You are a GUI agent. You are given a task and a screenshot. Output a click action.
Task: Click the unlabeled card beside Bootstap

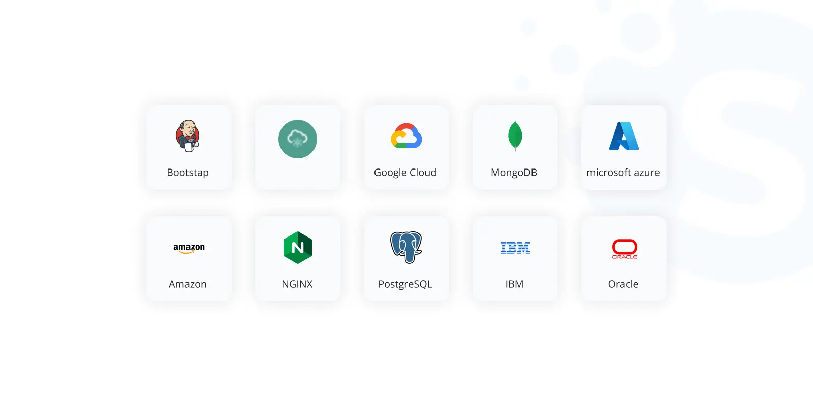(298, 147)
